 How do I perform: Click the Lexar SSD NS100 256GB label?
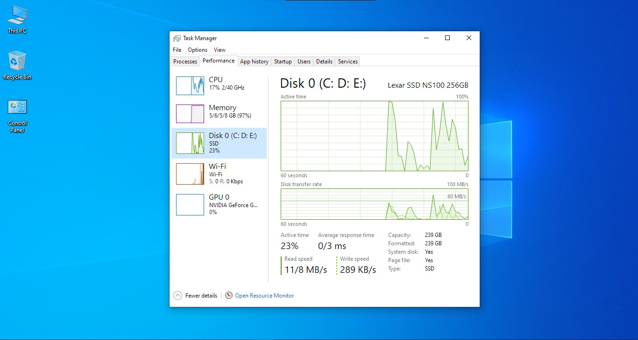[428, 85]
